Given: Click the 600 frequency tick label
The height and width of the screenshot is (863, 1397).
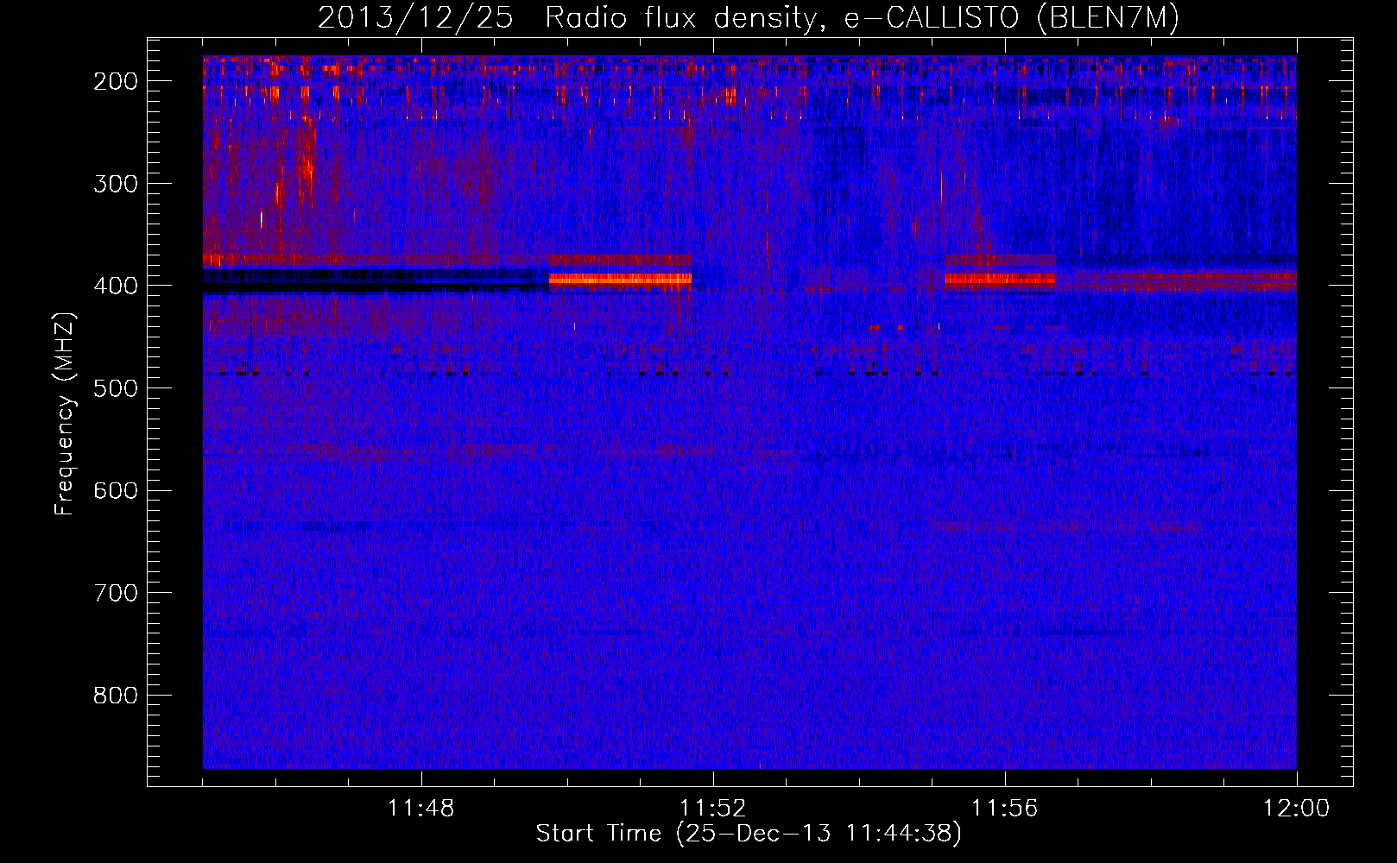Looking at the screenshot, I should (115, 490).
